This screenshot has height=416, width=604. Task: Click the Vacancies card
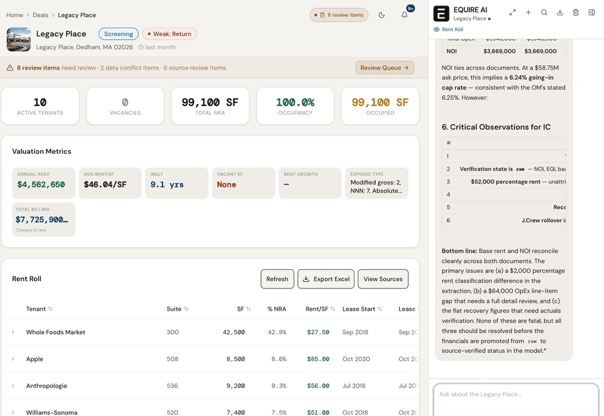click(x=125, y=106)
